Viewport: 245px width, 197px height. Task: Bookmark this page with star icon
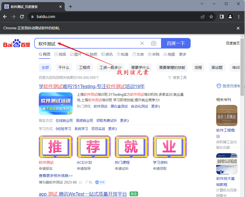pos(211,17)
